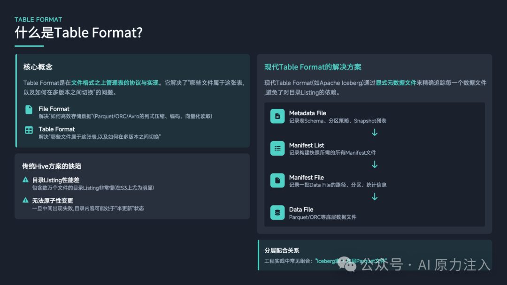Click the Table Format grid icon

pos(29,130)
